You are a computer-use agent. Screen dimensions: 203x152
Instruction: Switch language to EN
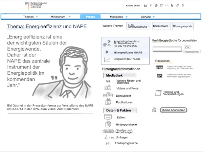click(135, 6)
